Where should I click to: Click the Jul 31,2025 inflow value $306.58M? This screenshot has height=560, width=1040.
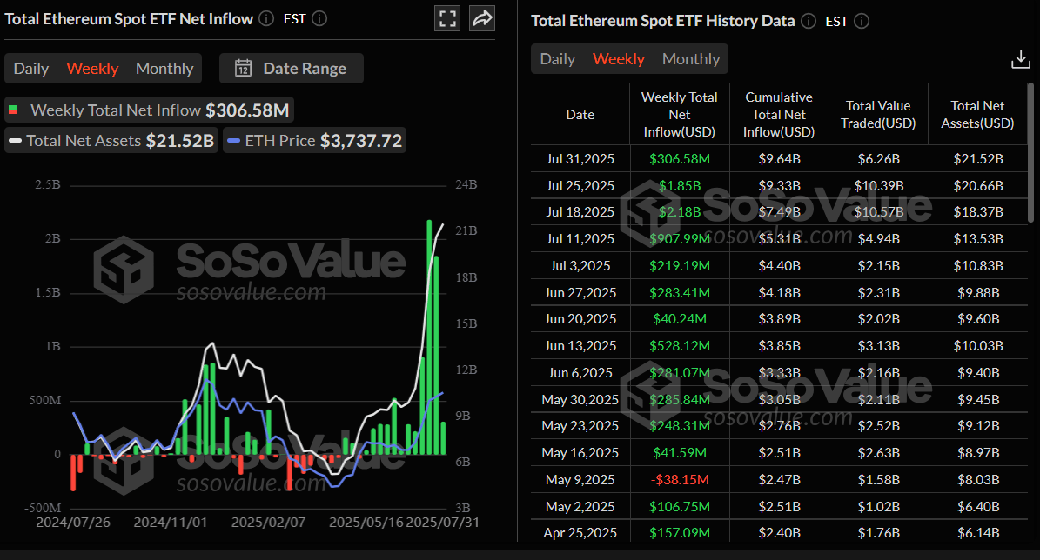679,158
